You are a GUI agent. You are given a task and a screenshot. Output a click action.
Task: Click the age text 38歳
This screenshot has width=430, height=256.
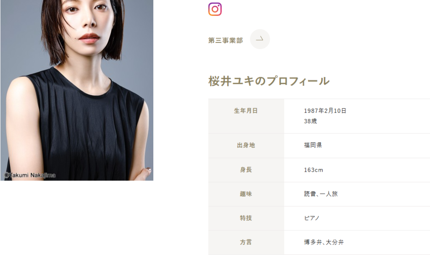[310, 121]
